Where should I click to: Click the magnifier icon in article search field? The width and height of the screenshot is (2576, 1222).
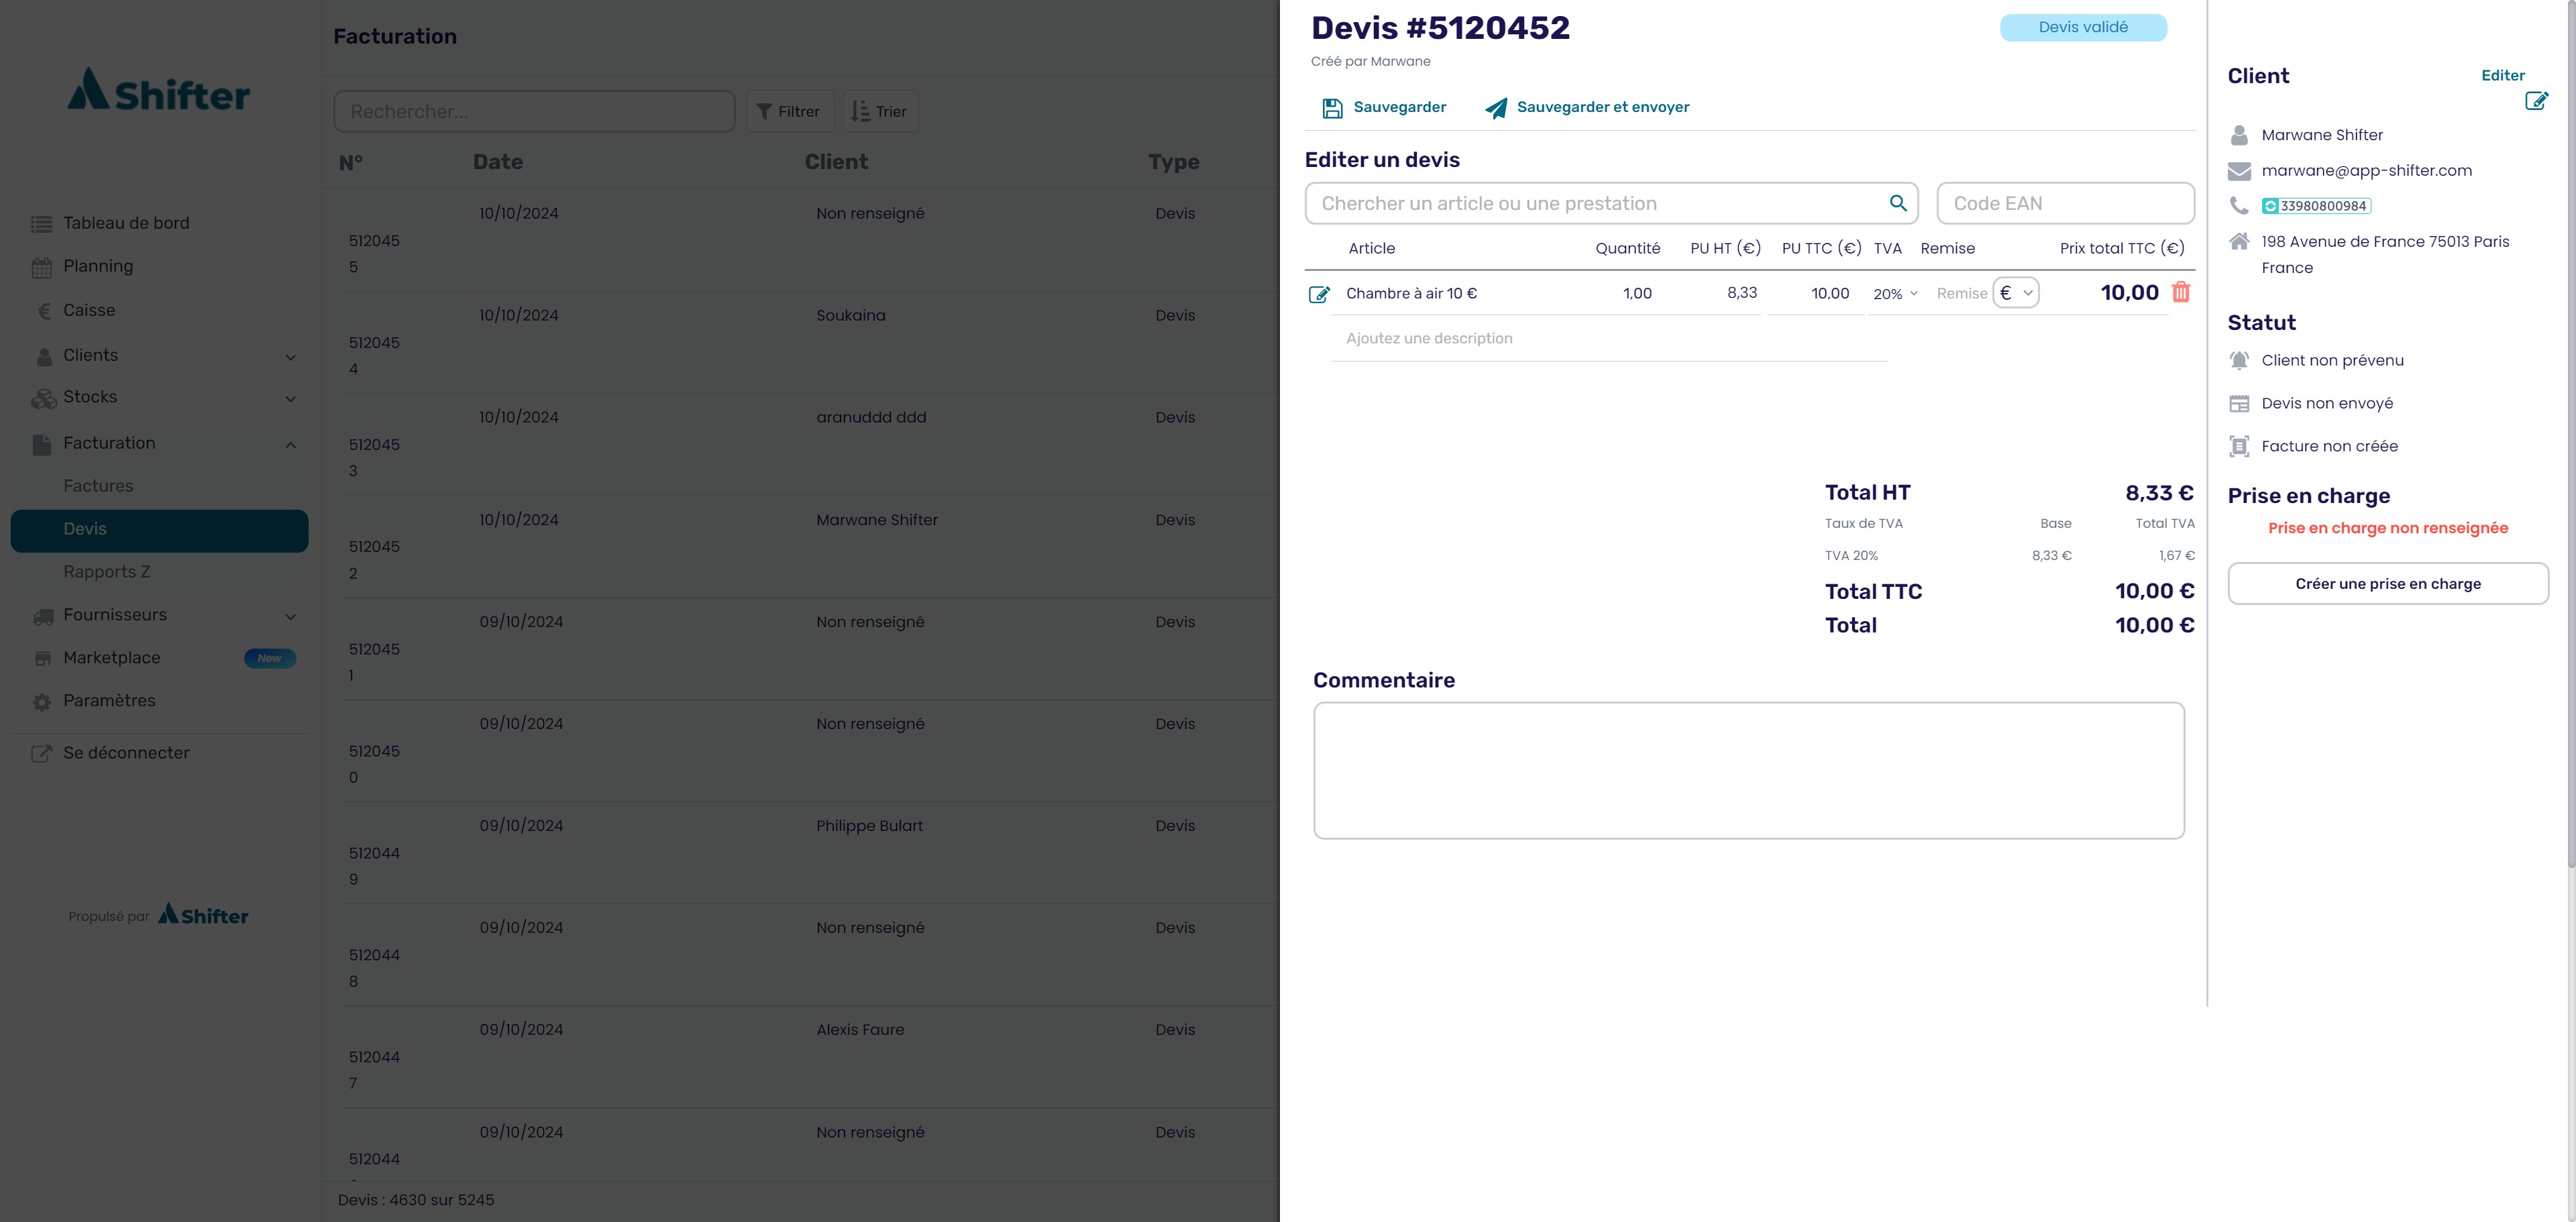click(x=1897, y=203)
